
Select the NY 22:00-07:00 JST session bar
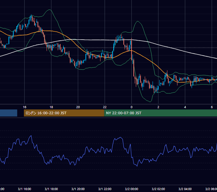pyautogui.click(x=161, y=113)
